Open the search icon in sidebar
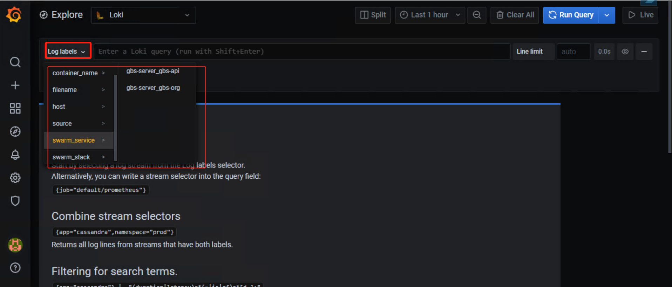 coord(15,62)
